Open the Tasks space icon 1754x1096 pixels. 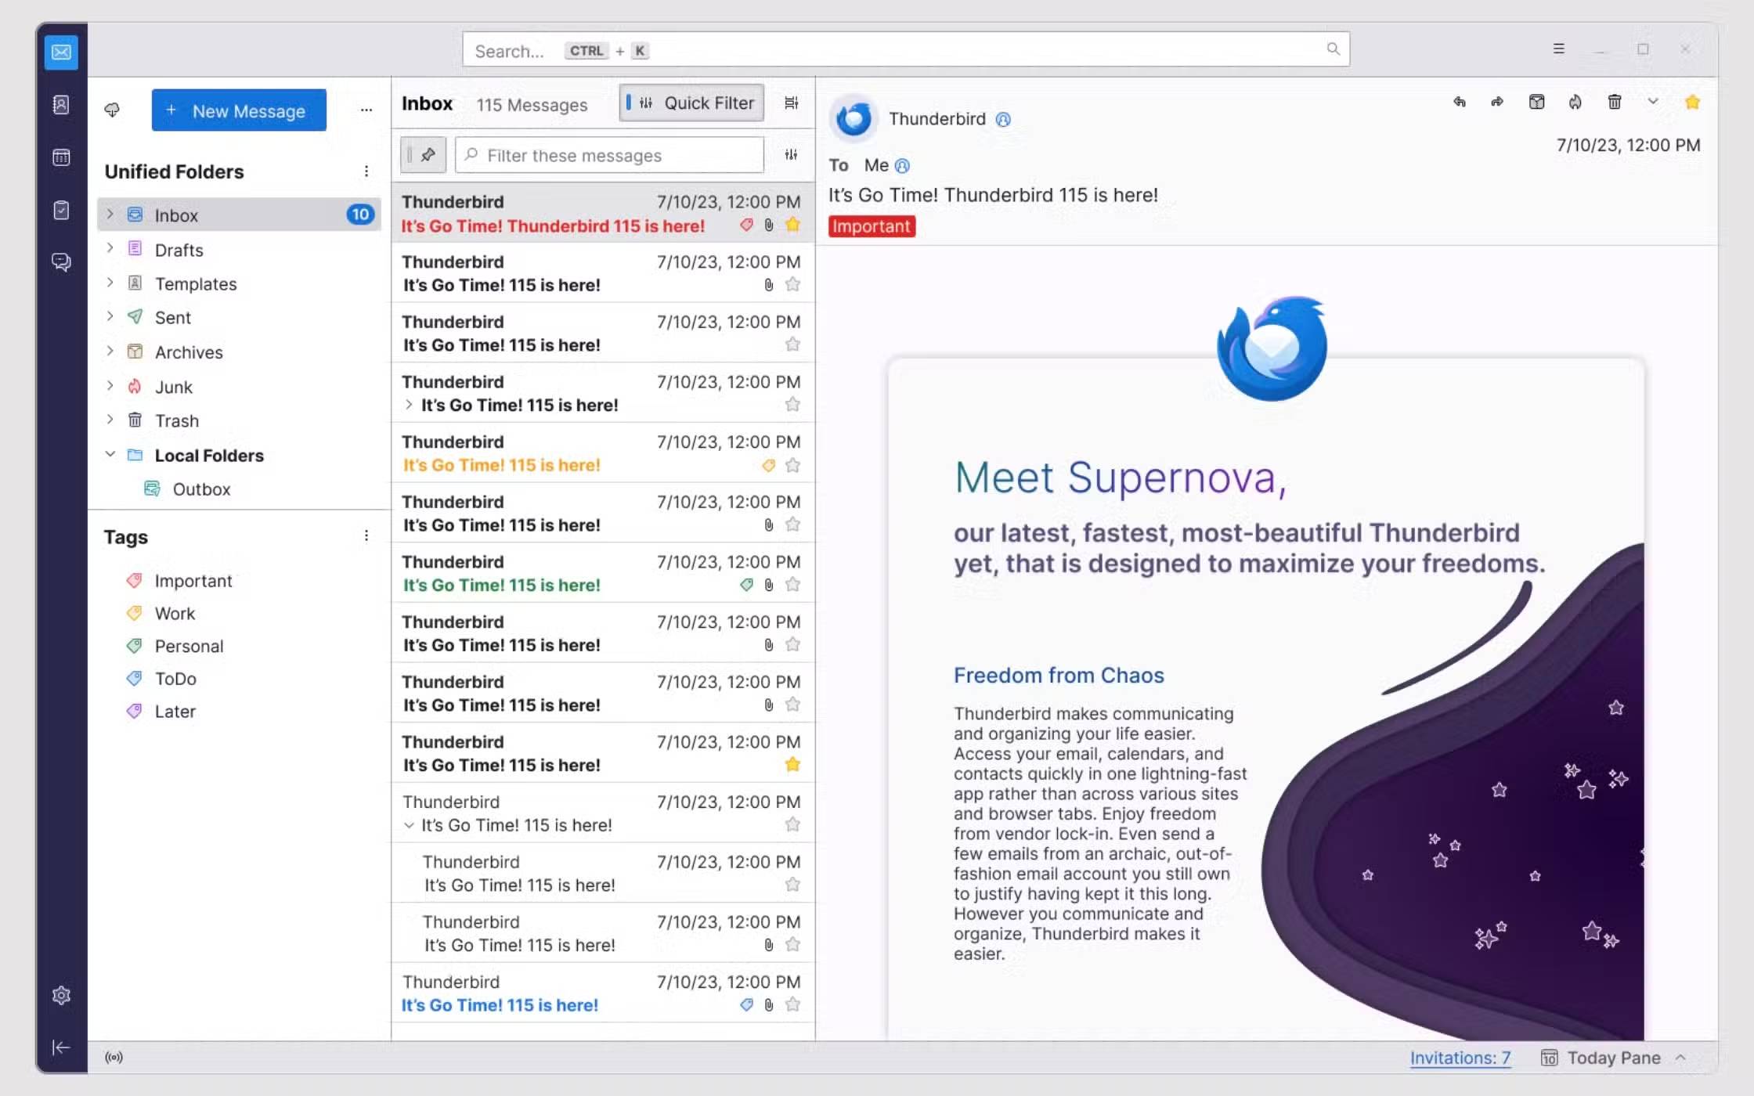61,210
